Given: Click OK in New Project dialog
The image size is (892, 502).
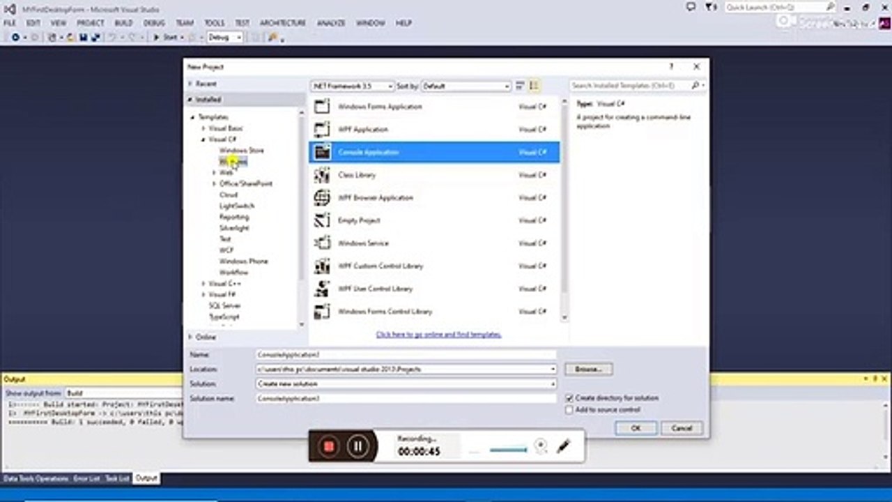Looking at the screenshot, I should 636,428.
